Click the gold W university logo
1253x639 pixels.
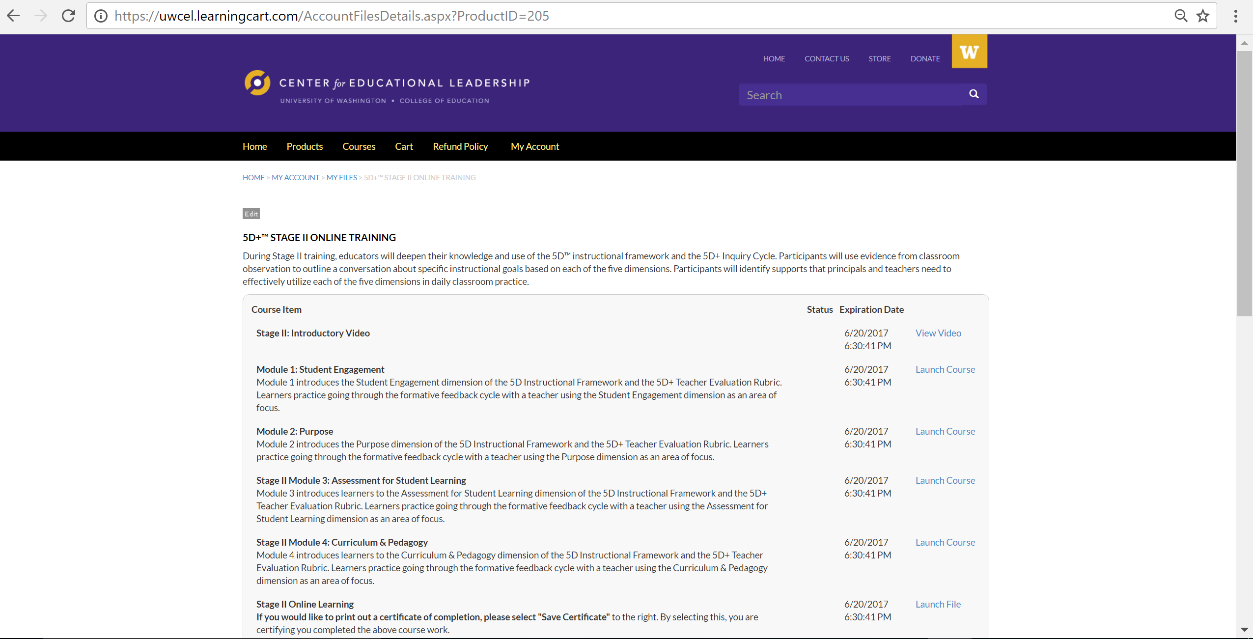click(969, 52)
